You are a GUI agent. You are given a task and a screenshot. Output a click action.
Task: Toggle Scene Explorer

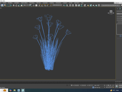coord(70,5)
